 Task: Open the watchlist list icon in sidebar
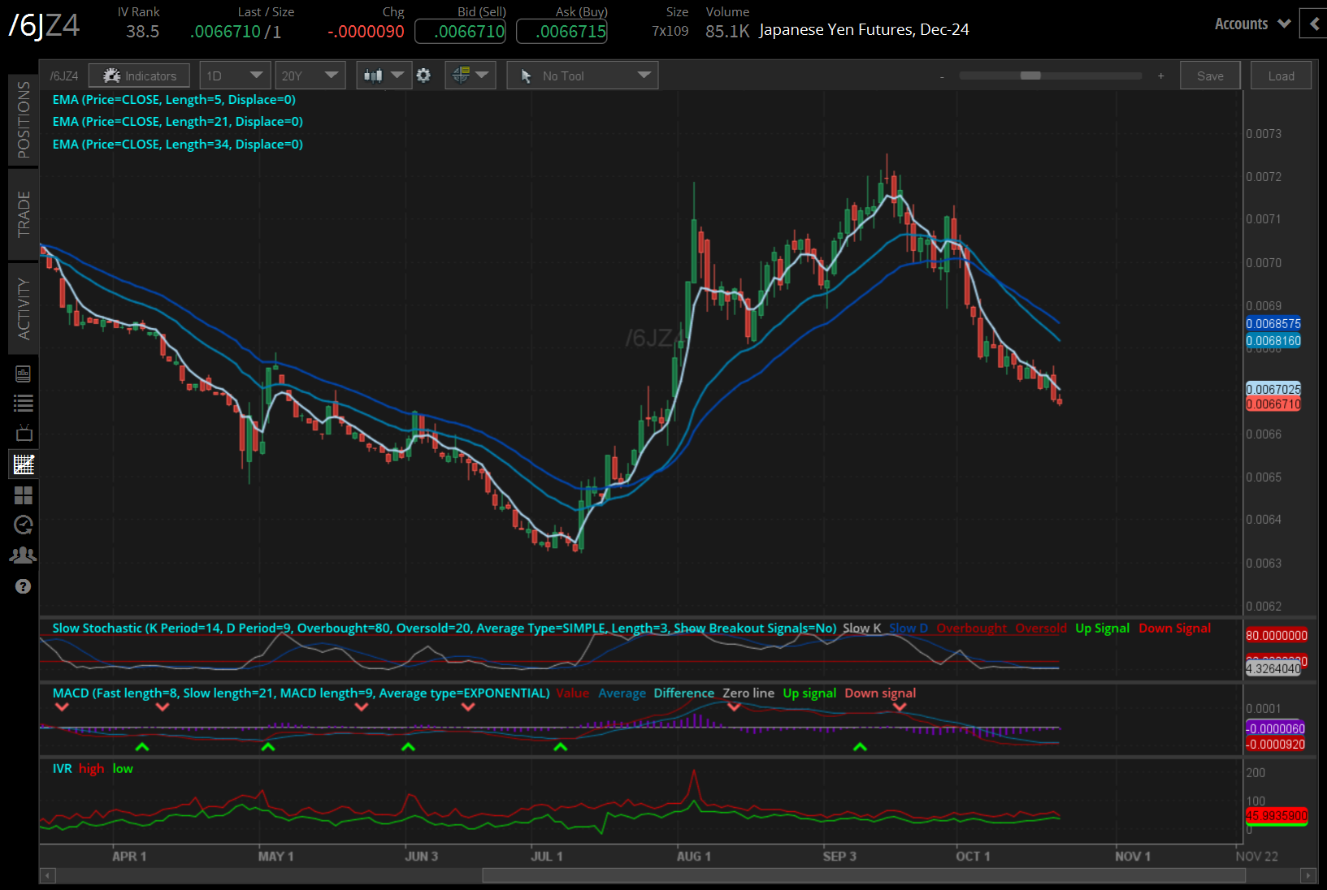tap(23, 403)
